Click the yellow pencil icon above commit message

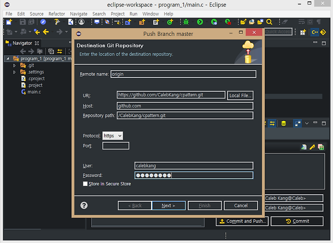tap(312, 147)
